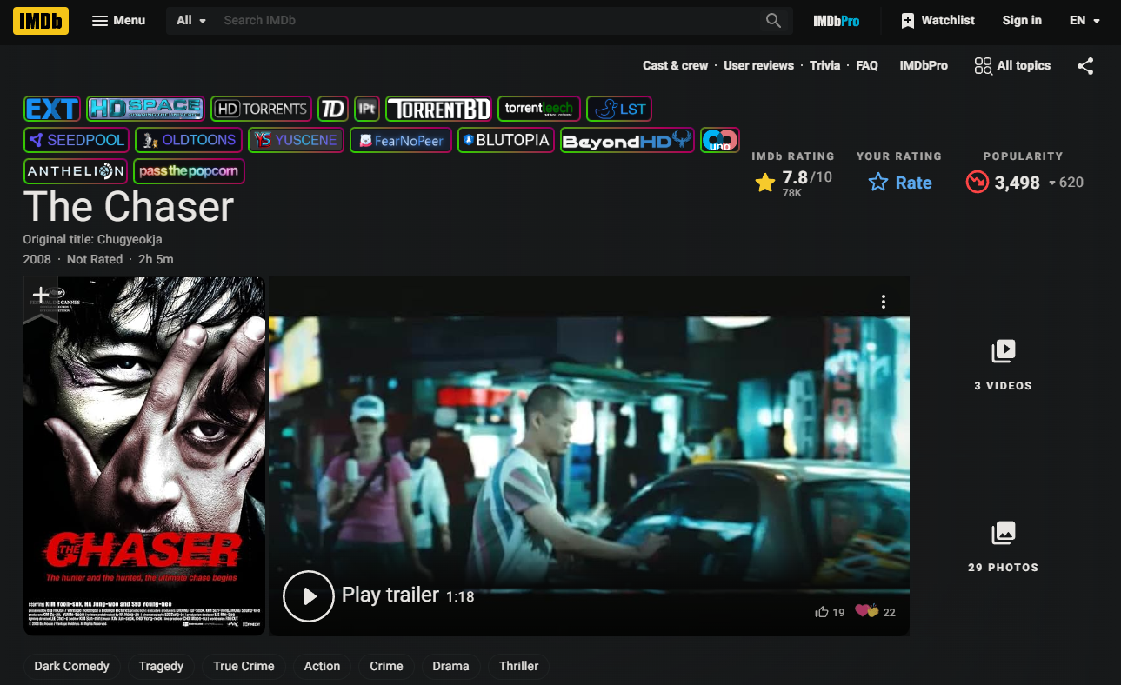
Task: Open Anthelion badge
Action: [x=76, y=171]
